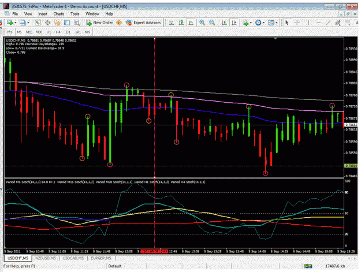361x272 pixels.
Task: Open the Templates icon
Action: 271,23
